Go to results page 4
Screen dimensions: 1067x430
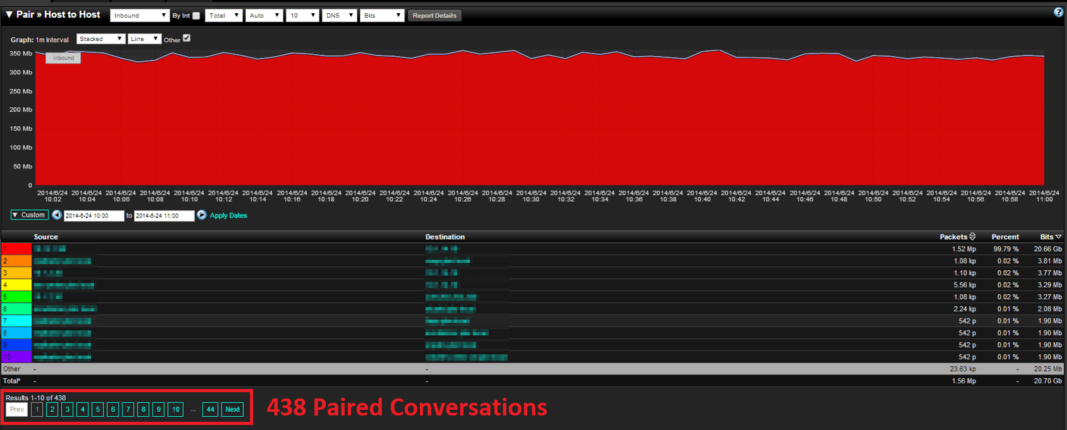[83, 409]
